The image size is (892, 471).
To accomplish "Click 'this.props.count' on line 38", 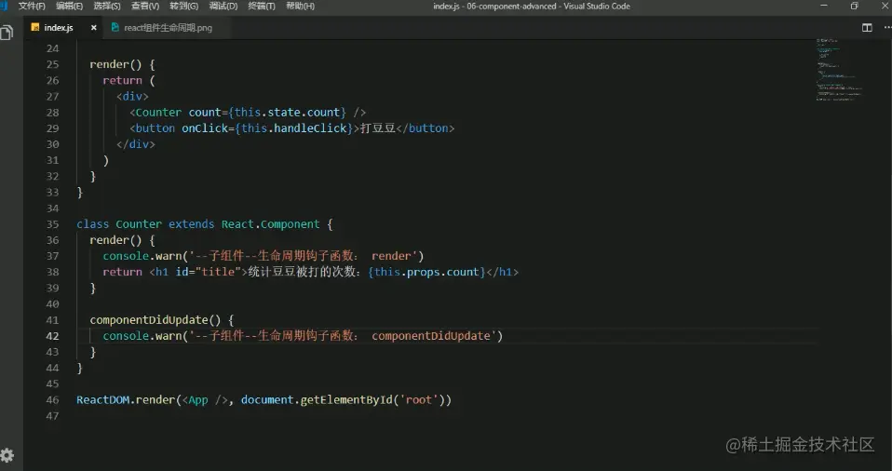I will pos(426,272).
